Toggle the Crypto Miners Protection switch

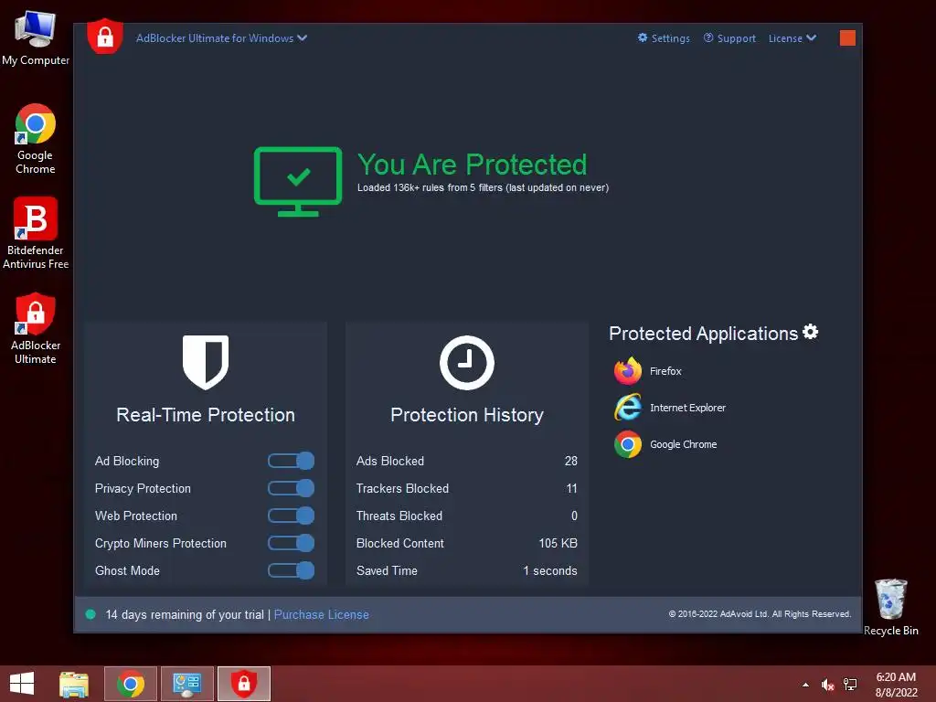point(291,543)
